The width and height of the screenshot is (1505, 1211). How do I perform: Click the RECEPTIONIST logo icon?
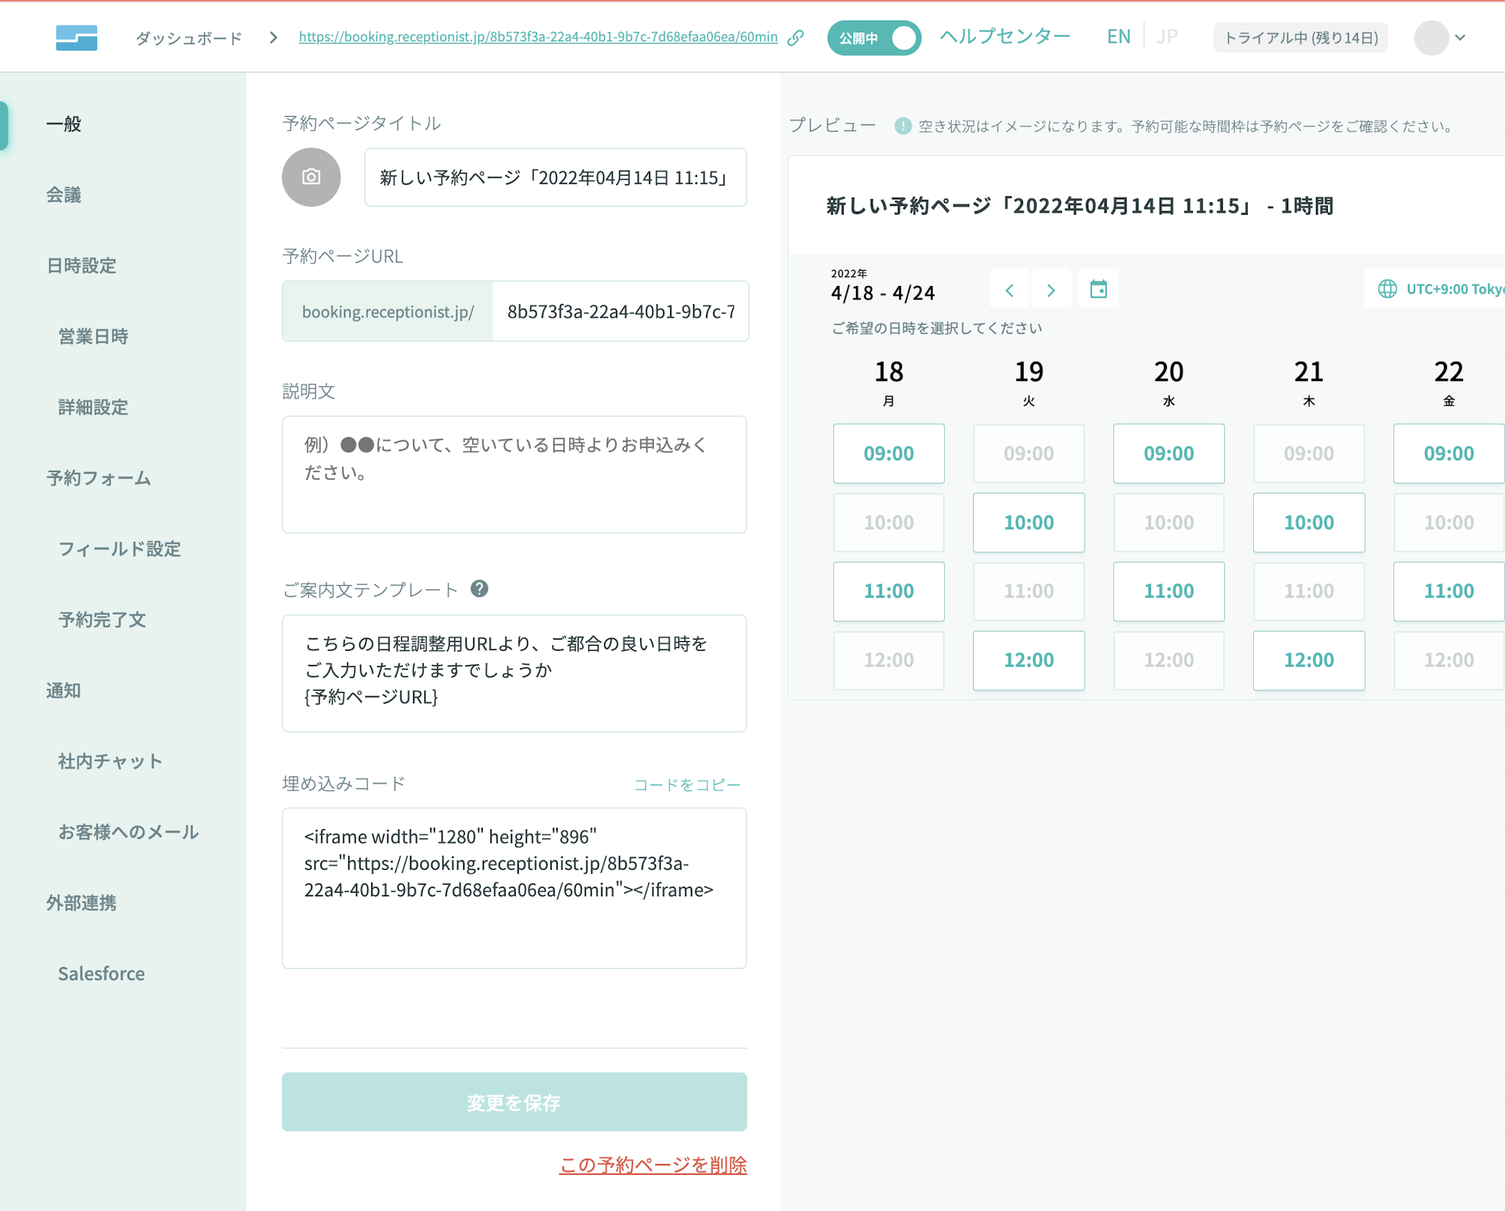tap(76, 37)
